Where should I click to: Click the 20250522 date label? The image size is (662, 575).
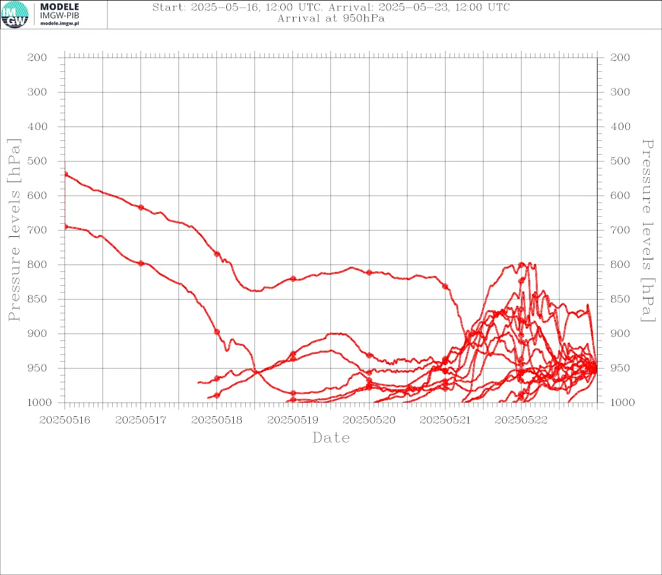pyautogui.click(x=521, y=420)
